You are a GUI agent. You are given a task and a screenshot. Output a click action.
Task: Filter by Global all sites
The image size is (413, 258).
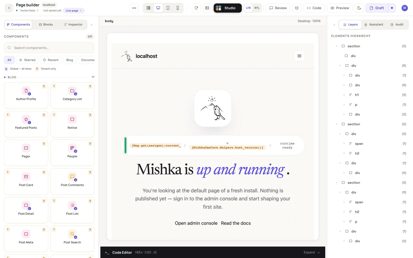coord(18,69)
